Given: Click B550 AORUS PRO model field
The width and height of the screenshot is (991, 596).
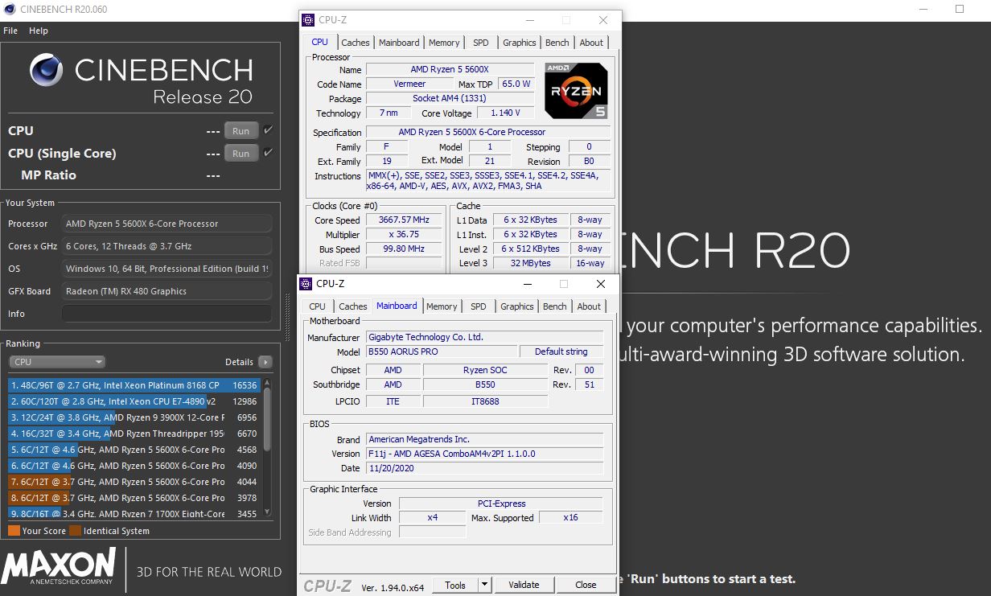Looking at the screenshot, I should tap(442, 352).
